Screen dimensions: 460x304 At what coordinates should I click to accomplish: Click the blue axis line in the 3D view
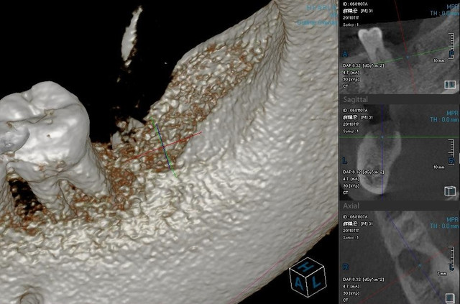[163, 147]
